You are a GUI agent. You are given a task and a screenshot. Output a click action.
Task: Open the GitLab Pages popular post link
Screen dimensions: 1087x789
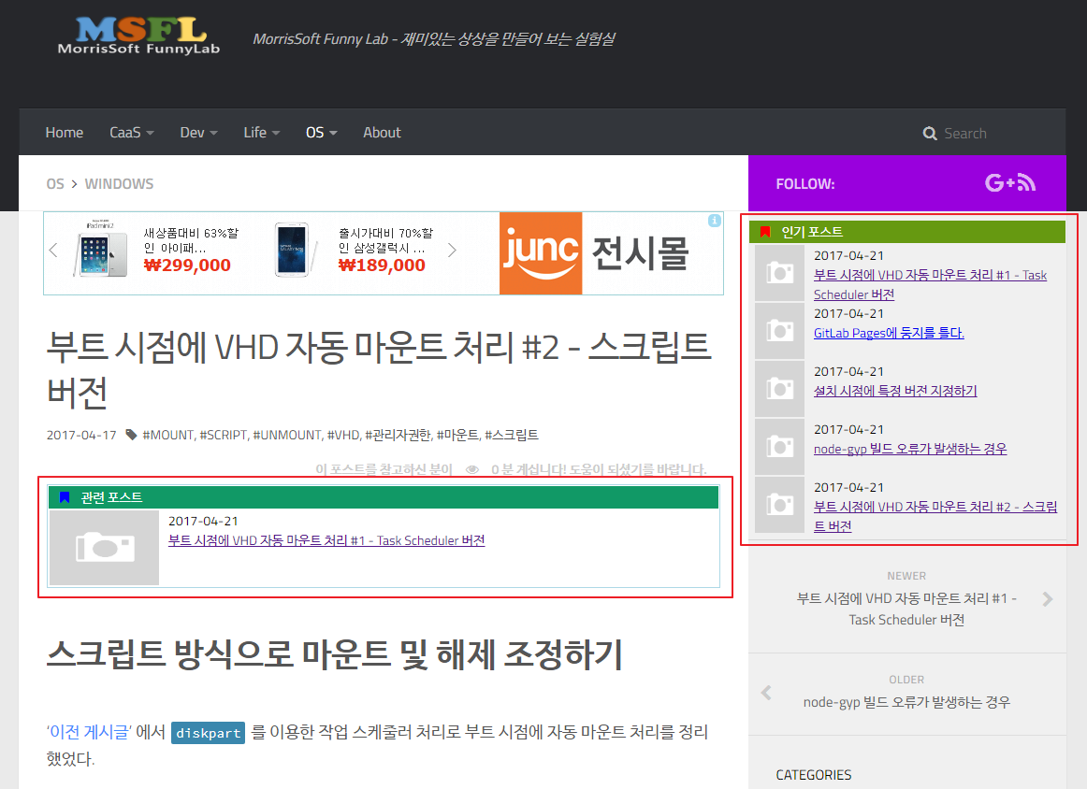[x=889, y=333]
